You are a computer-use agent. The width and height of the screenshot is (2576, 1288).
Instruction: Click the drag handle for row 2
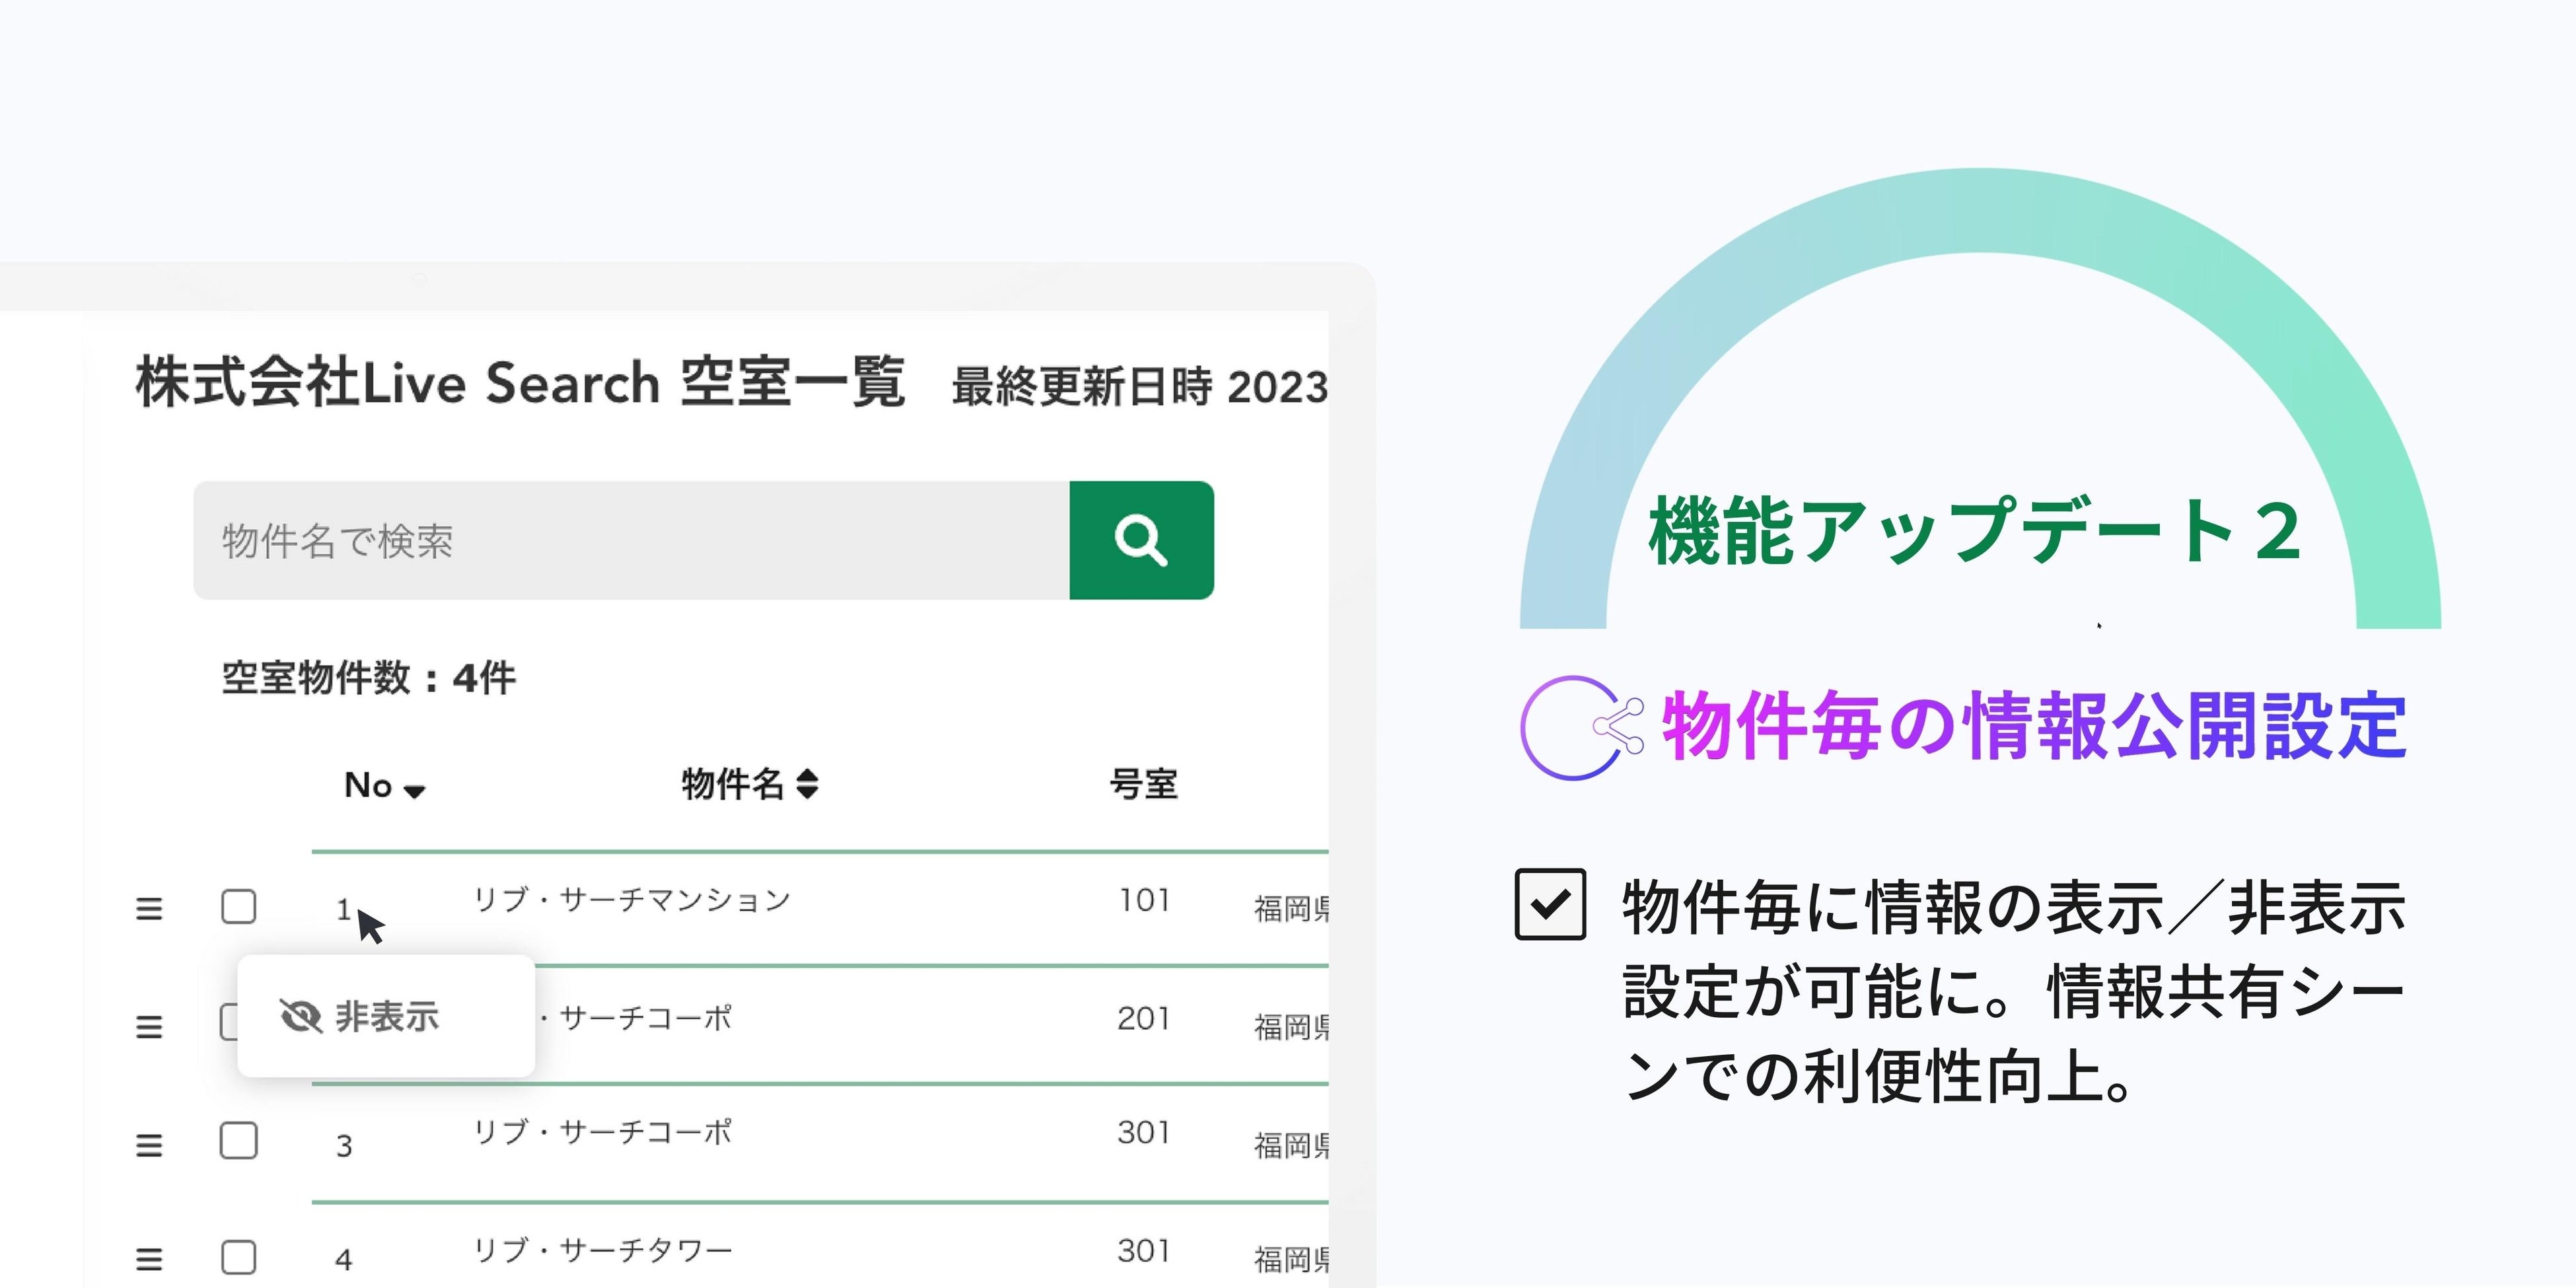[x=149, y=1027]
